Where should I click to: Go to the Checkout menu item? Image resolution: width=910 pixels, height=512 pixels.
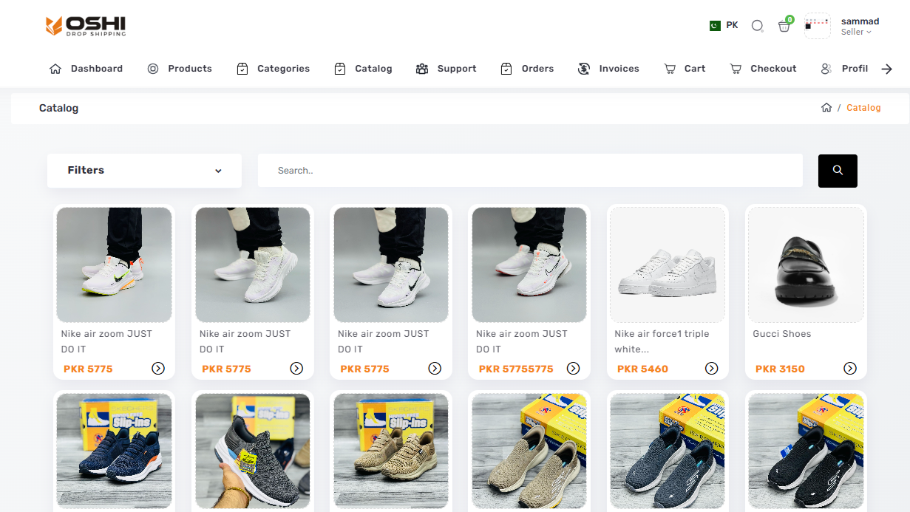click(x=763, y=69)
